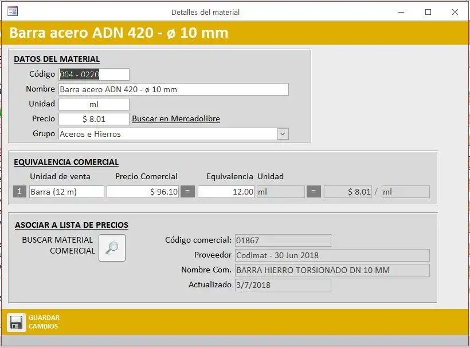Click Actualizado field 3/7/2018
This screenshot has height=348, width=470.
[x=283, y=285]
